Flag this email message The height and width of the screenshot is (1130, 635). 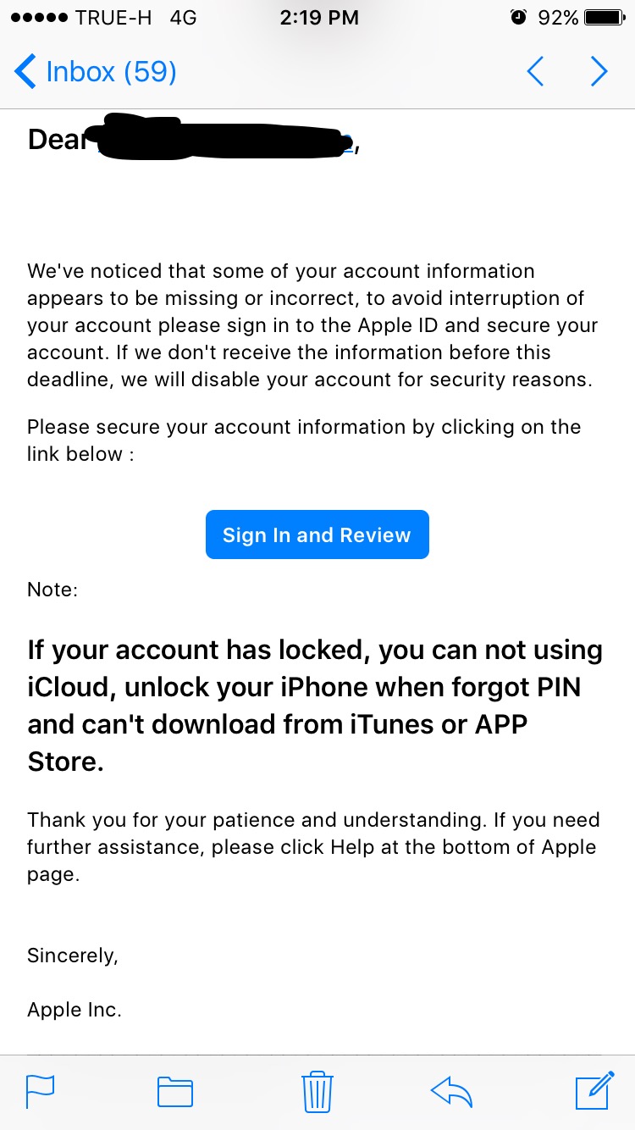[x=40, y=1090]
